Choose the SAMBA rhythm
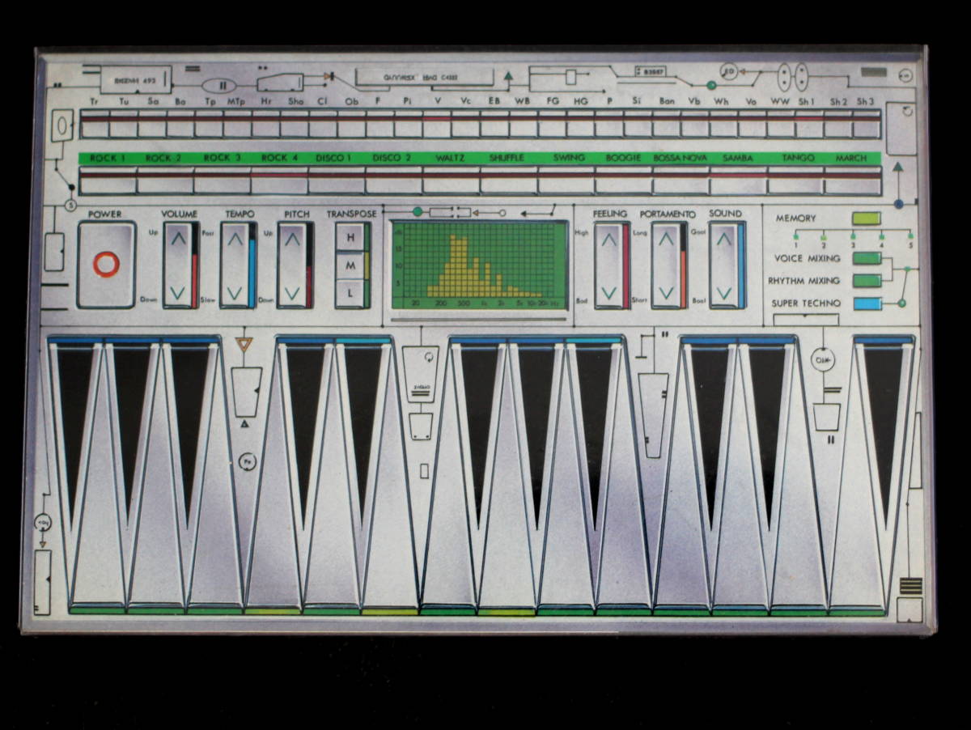 pos(737,180)
